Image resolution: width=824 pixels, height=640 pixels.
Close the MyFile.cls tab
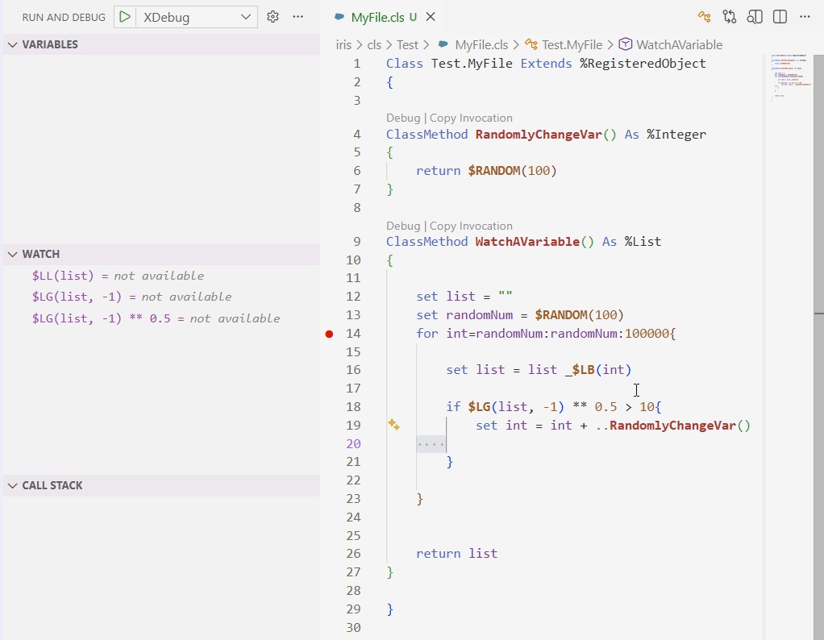click(x=431, y=17)
